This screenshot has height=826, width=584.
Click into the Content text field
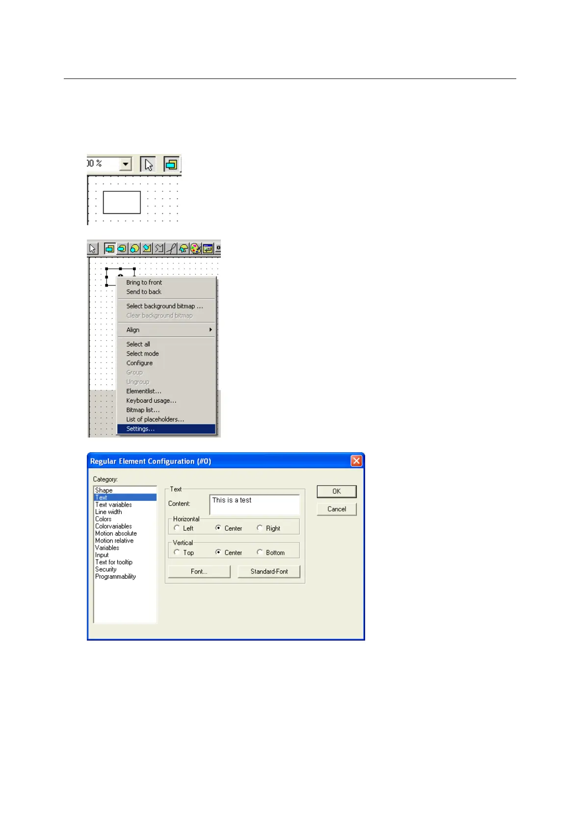coord(254,505)
